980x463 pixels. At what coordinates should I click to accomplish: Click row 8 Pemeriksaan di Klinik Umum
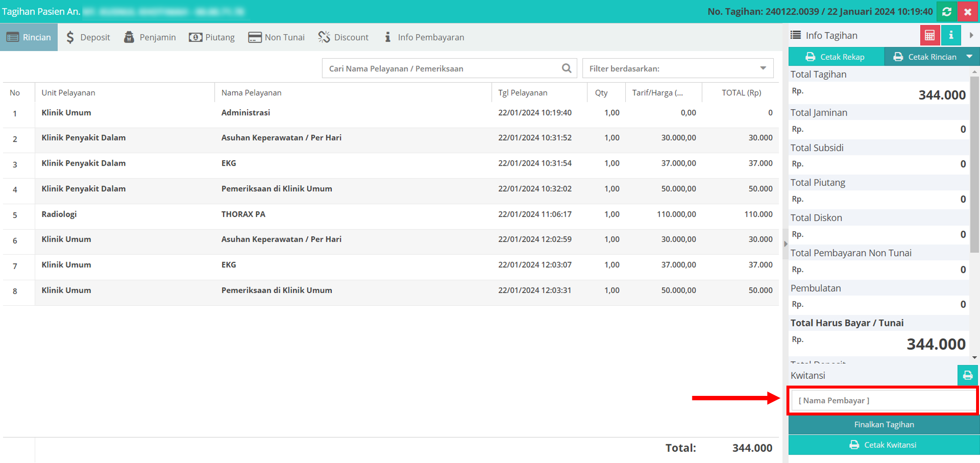[x=277, y=290]
